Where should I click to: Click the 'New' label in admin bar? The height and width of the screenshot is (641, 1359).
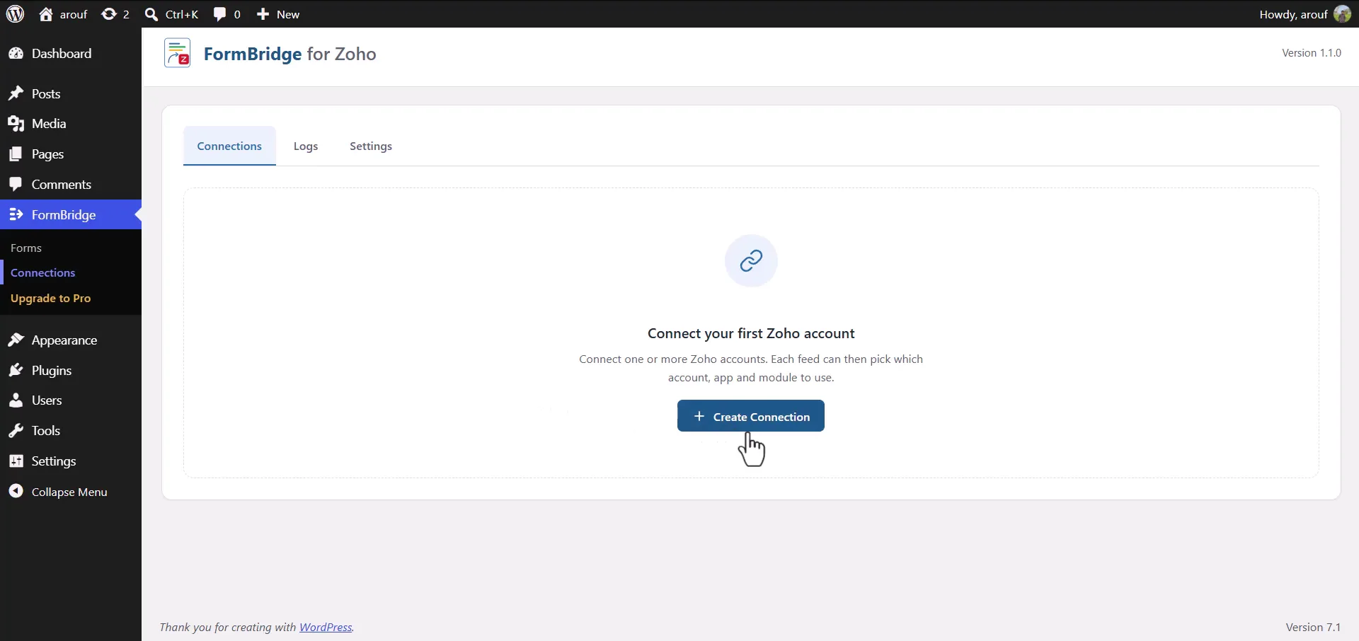pyautogui.click(x=288, y=14)
